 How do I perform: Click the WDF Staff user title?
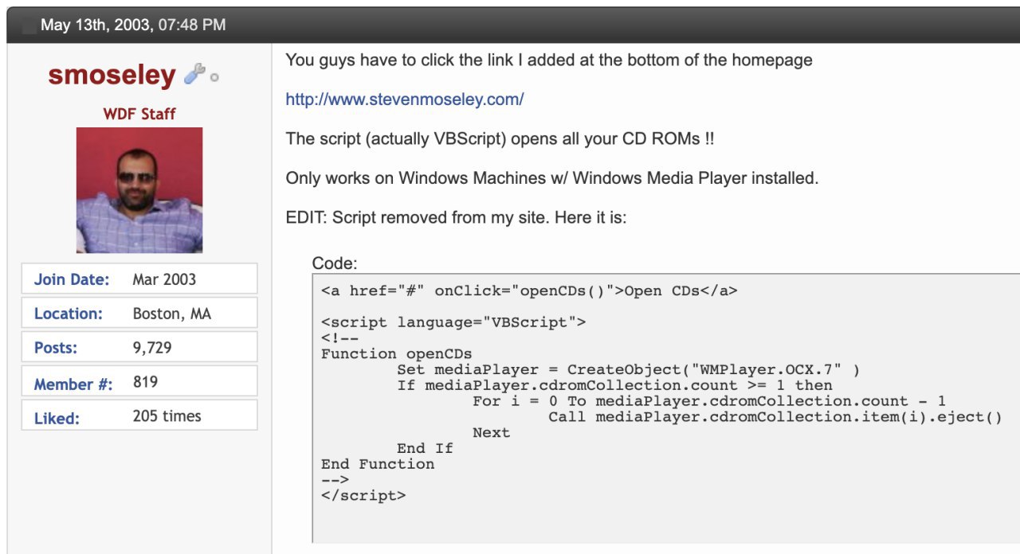tap(139, 114)
